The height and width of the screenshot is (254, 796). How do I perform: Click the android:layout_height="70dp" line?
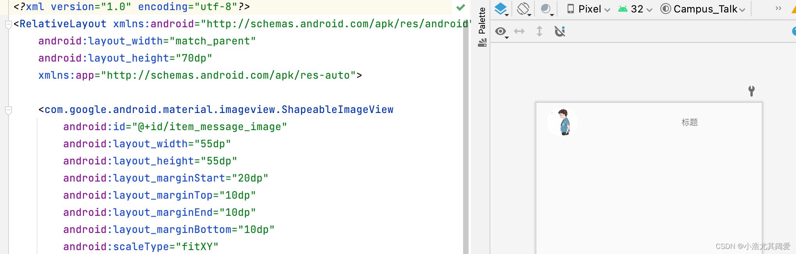pyautogui.click(x=125, y=58)
